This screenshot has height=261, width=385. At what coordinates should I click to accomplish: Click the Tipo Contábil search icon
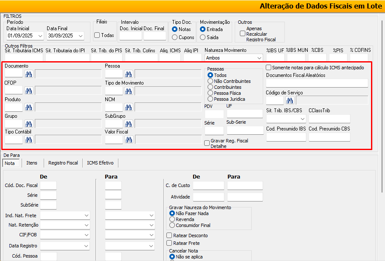click(x=28, y=140)
